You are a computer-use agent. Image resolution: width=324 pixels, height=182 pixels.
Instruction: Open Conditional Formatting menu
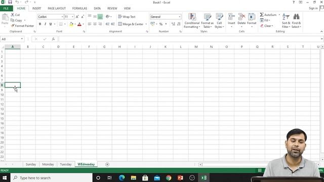click(192, 21)
